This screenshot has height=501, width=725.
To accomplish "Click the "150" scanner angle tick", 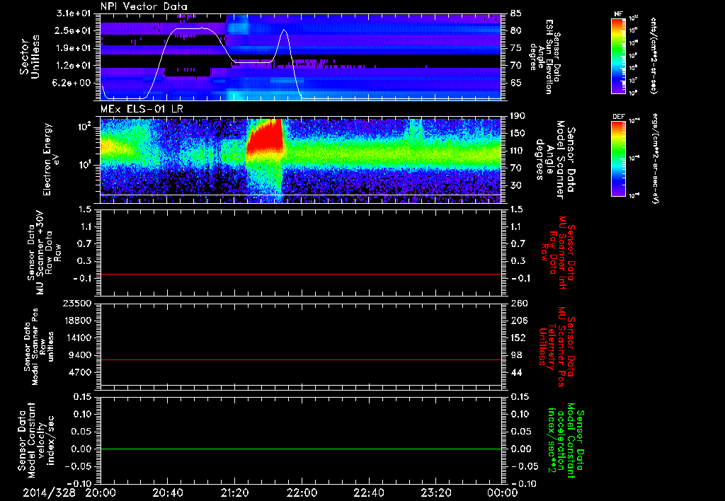I will pyautogui.click(x=518, y=133).
